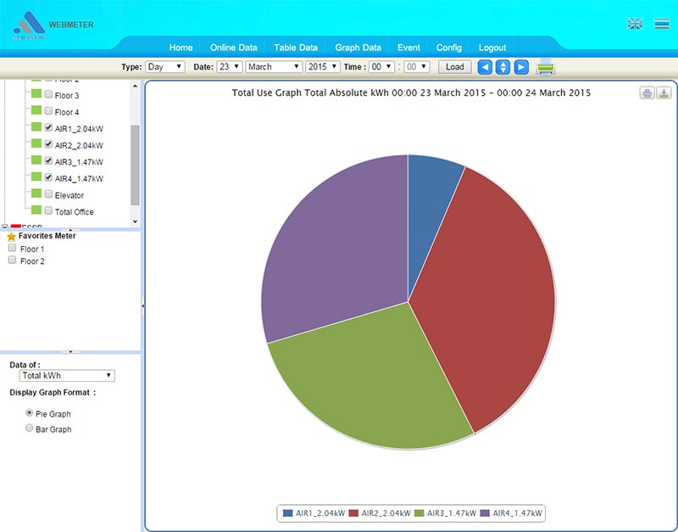Open the Online Data menu
This screenshot has width=678, height=532.
click(x=234, y=48)
